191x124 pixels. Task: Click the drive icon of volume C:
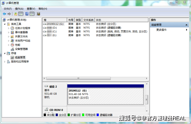(x=45, y=32)
